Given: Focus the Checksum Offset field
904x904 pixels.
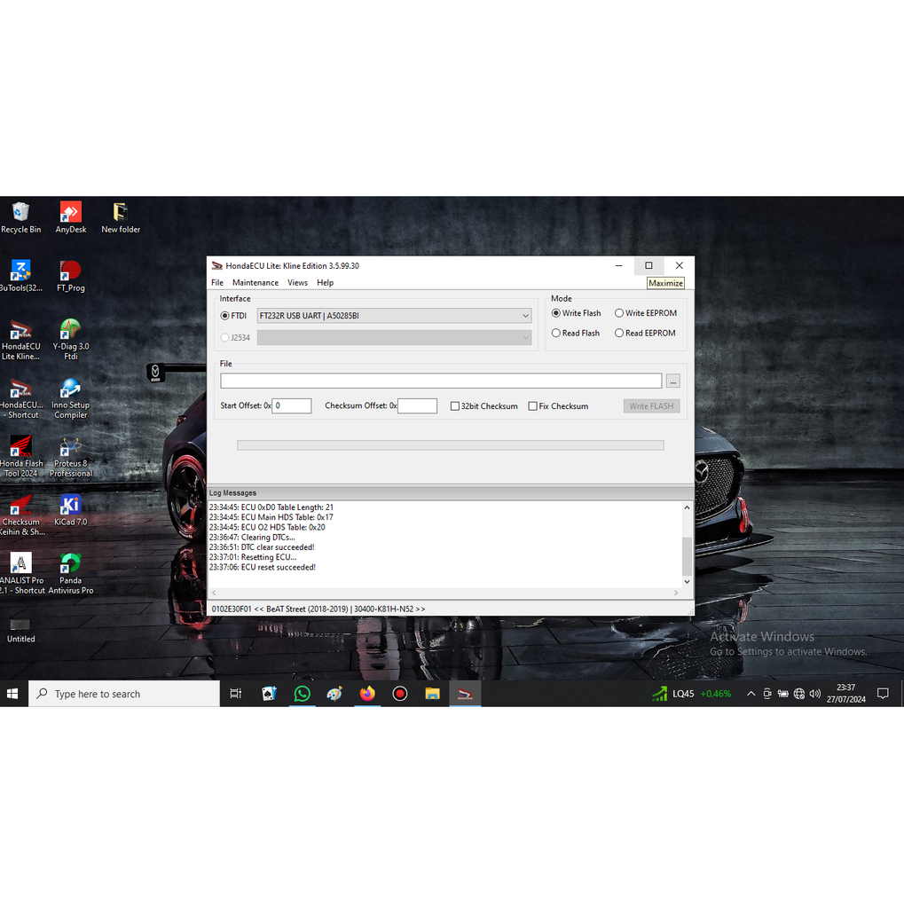Looking at the screenshot, I should click(418, 406).
